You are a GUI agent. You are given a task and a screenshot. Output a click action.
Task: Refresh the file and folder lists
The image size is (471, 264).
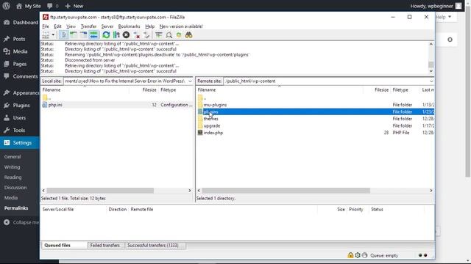(106, 35)
